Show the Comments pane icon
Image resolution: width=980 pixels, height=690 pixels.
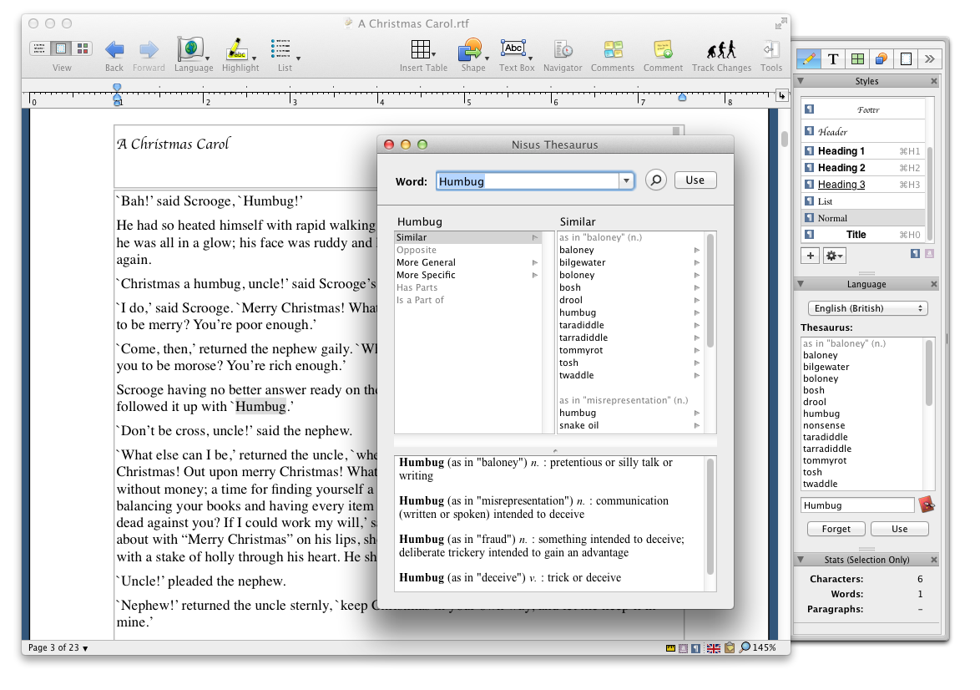(x=613, y=48)
